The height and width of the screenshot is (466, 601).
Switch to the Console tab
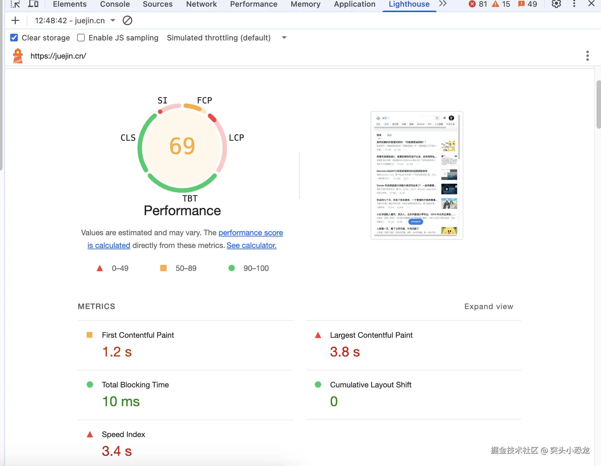[115, 4]
